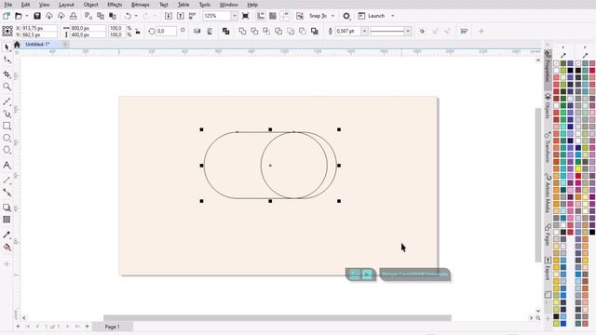Toggle the show rulers button
The width and height of the screenshot is (596, 335).
261,16
